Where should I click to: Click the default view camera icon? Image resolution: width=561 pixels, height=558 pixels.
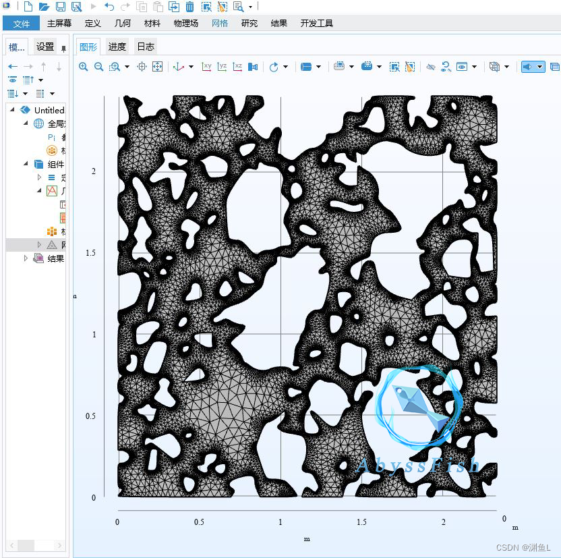[253, 67]
